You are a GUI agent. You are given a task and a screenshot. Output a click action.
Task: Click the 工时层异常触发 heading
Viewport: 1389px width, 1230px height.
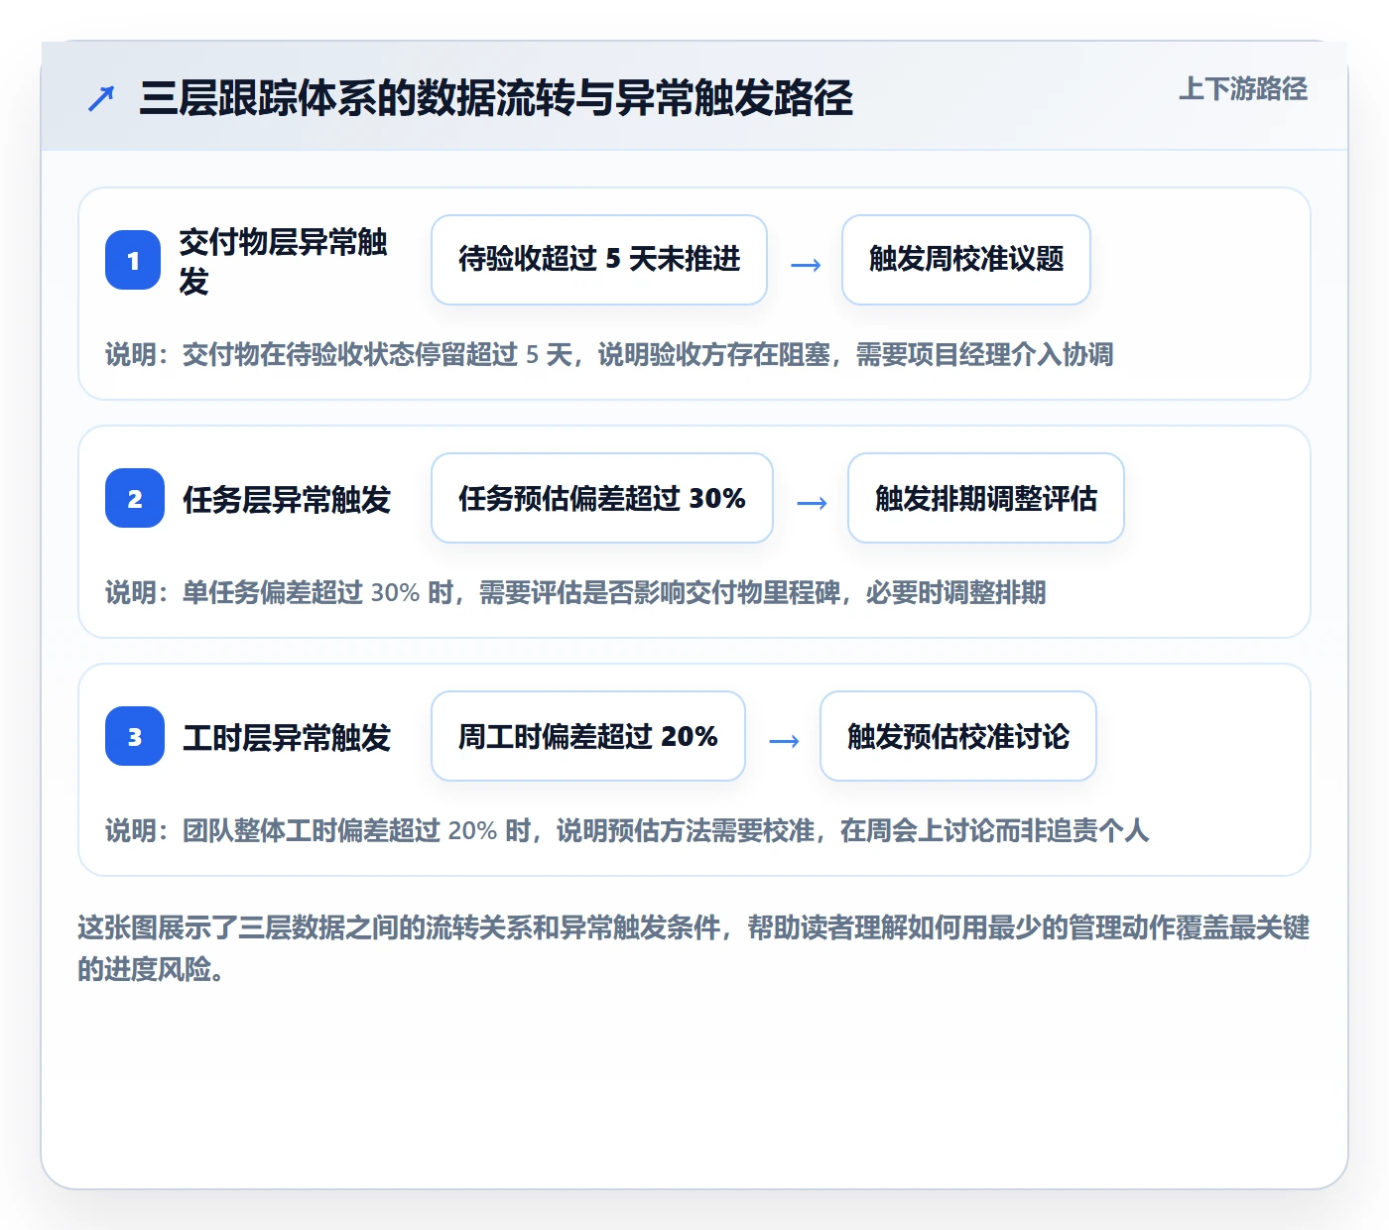pos(287,737)
